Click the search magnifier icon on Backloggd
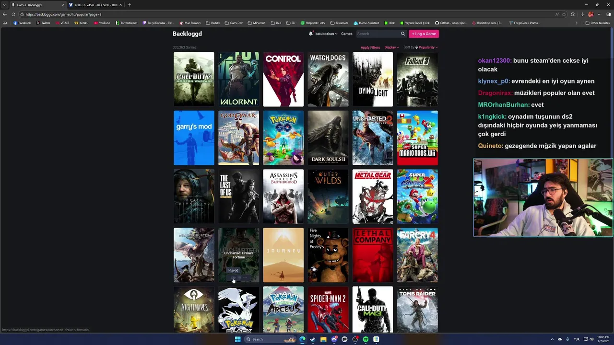Screen dimensions: 614x345 [x=403, y=34]
